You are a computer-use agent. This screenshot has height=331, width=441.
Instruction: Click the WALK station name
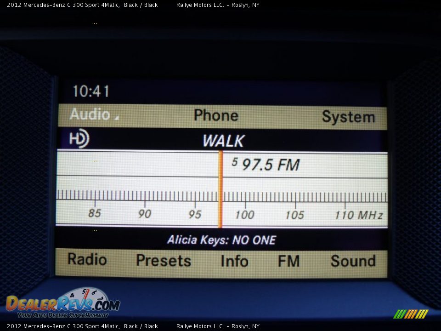point(224,141)
